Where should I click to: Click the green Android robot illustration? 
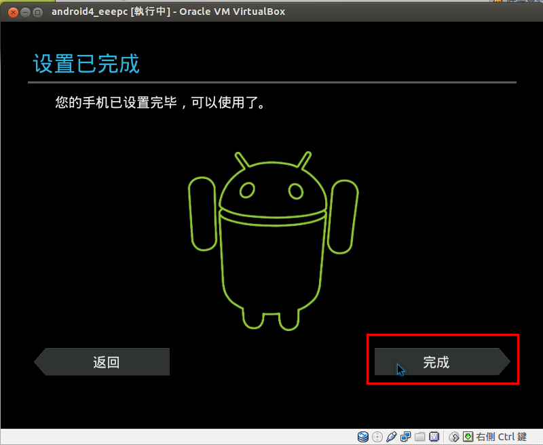pyautogui.click(x=274, y=241)
